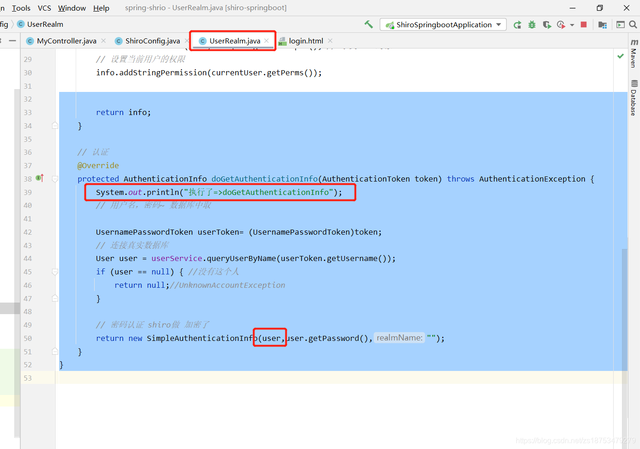Click the Profiler run icon
The width and height of the screenshot is (640, 449).
coord(561,24)
